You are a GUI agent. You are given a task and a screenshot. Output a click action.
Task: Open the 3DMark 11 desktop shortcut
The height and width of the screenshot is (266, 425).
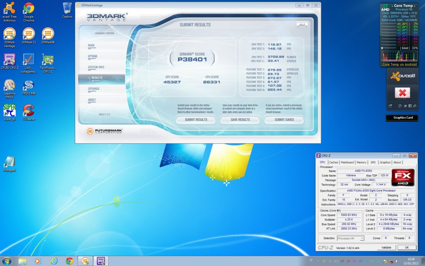click(x=29, y=36)
